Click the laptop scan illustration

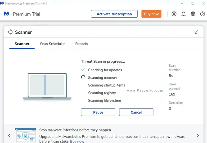47,87
